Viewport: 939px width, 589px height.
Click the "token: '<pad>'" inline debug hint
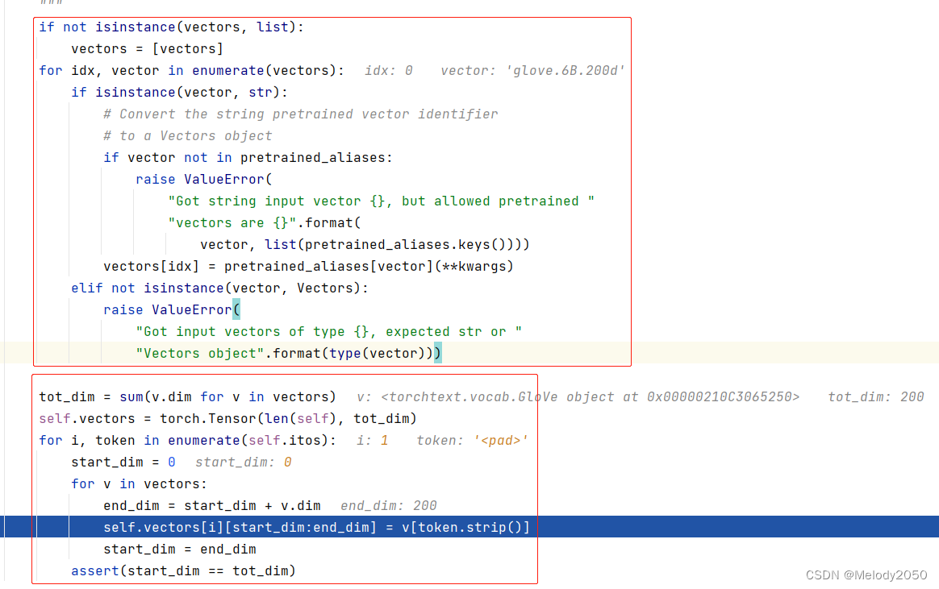point(472,440)
